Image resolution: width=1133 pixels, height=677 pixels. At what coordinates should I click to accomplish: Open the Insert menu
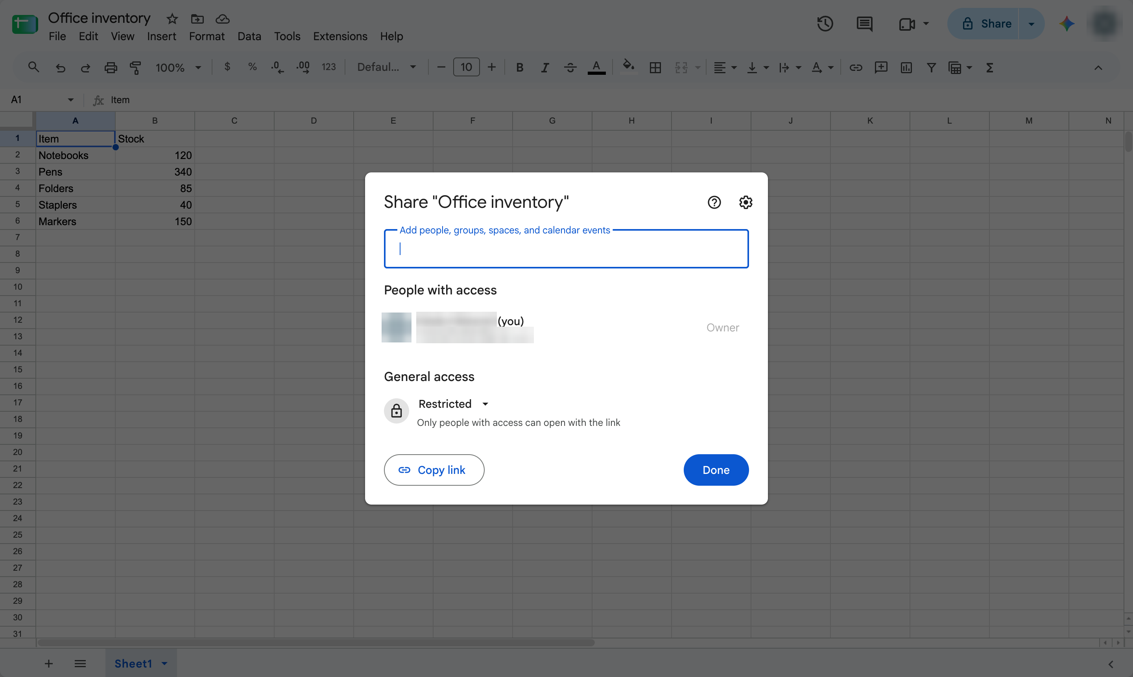(161, 36)
